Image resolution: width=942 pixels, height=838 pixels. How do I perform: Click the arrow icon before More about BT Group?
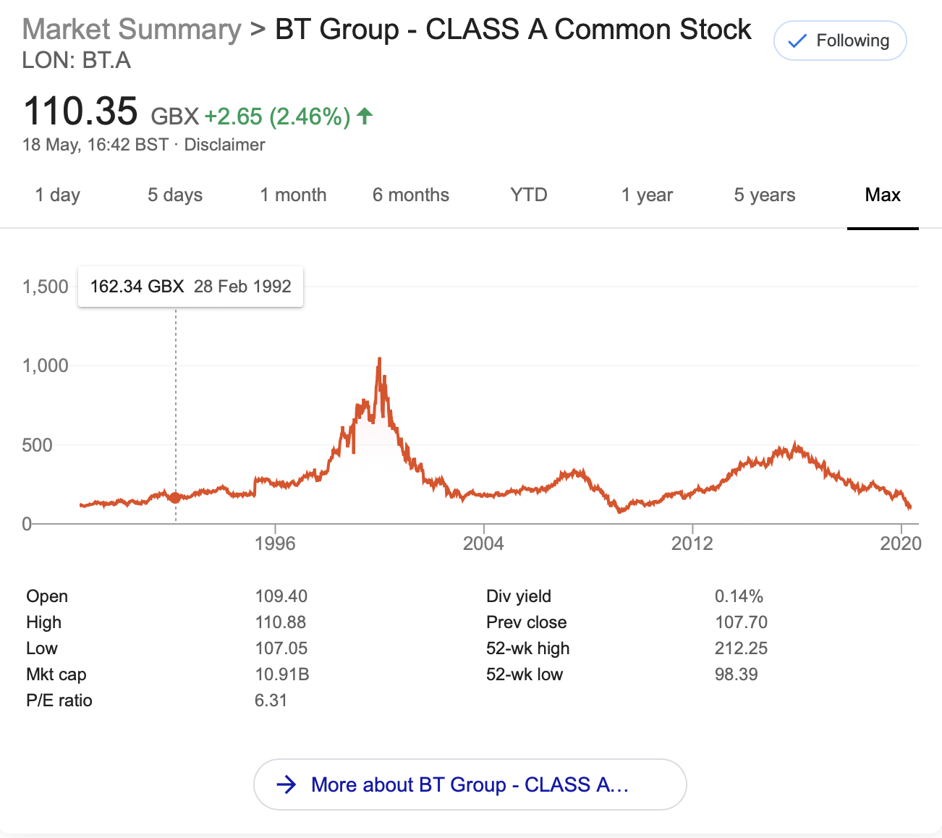(x=287, y=784)
